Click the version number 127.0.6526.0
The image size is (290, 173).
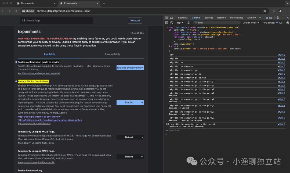(137, 33)
